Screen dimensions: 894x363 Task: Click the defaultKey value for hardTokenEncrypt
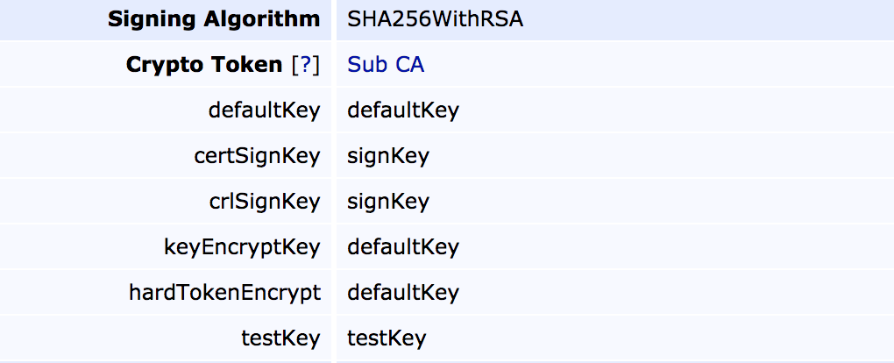click(403, 293)
